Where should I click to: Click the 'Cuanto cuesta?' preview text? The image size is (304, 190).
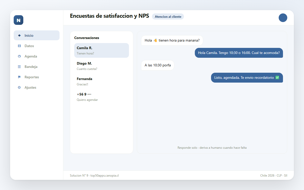[x=87, y=69]
